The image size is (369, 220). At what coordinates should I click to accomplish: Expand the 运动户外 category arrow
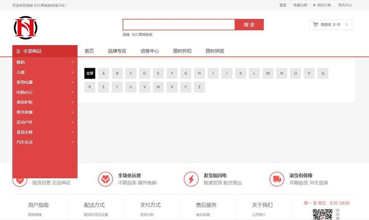click(72, 122)
